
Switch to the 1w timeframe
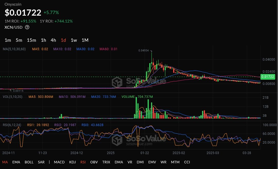74,40
